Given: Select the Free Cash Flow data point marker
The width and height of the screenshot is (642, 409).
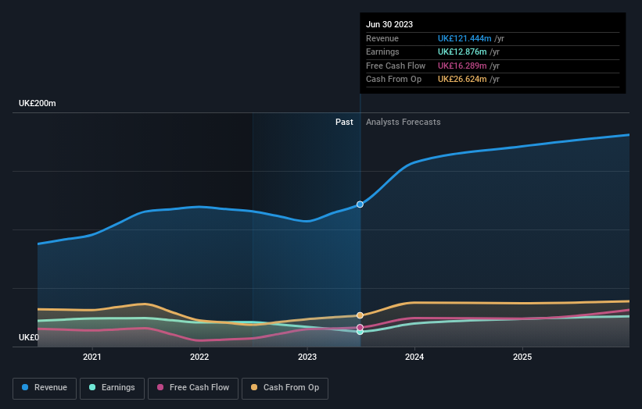Looking at the screenshot, I should pos(360,327).
